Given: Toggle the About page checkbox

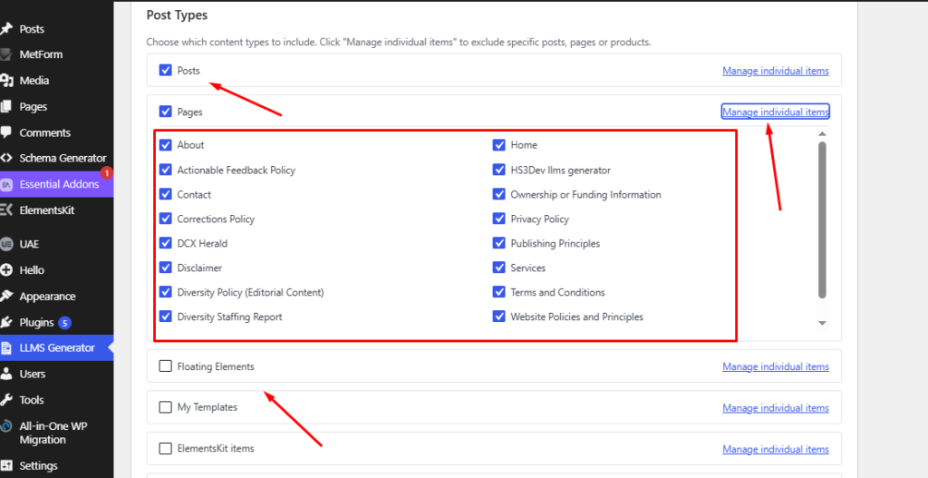Looking at the screenshot, I should (x=165, y=144).
